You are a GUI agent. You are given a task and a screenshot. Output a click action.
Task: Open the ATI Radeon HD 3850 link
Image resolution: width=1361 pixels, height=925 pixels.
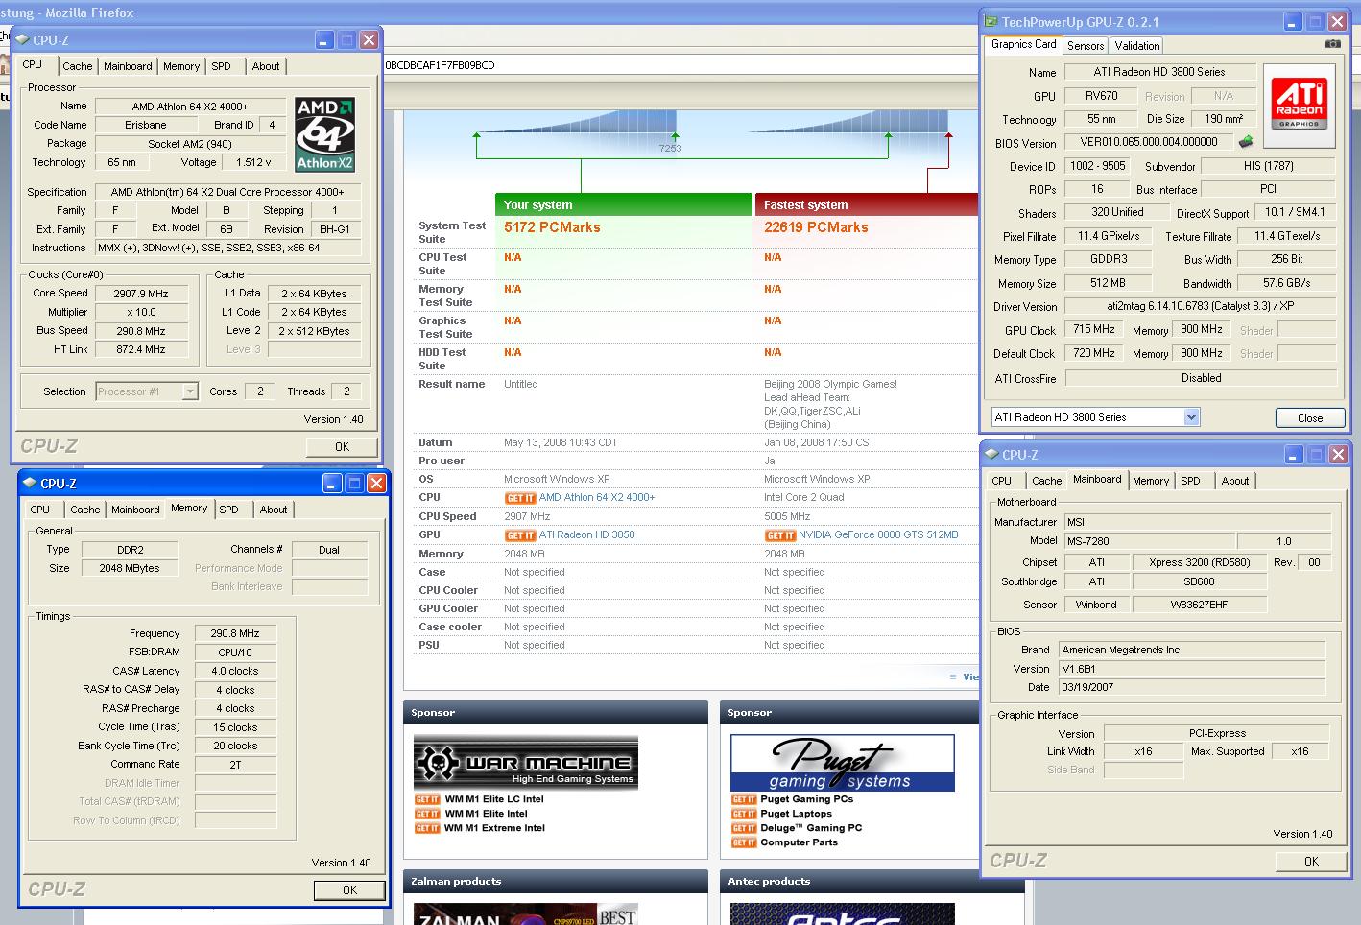pos(586,535)
